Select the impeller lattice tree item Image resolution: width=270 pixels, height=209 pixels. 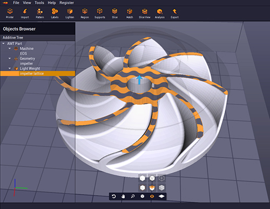click(x=37, y=73)
